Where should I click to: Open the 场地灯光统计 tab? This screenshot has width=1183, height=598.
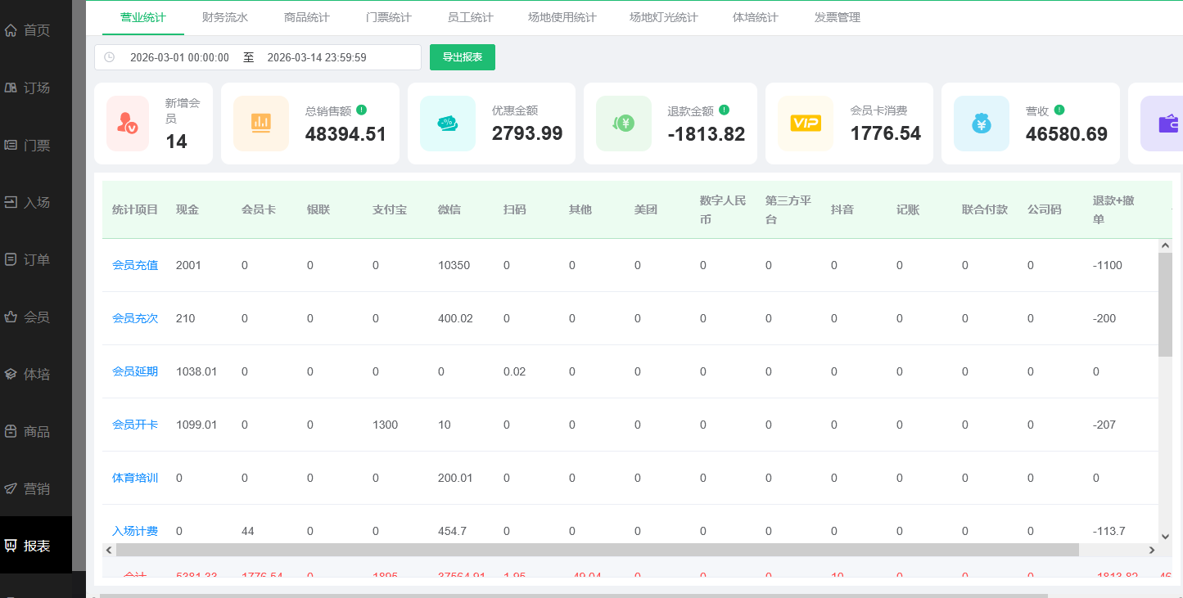tap(663, 16)
